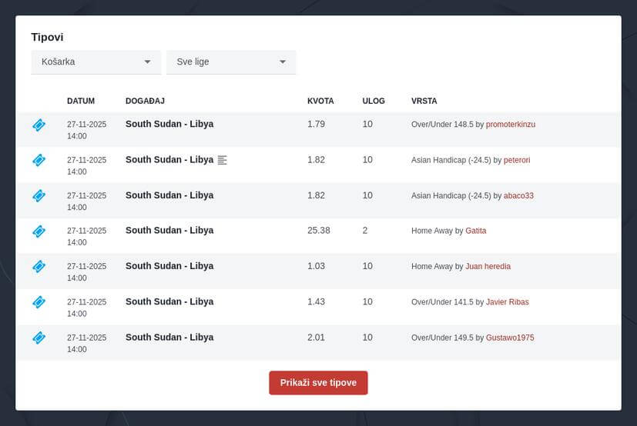The image size is (637, 426).
Task: Open the Košarka sport dropdown
Action: pos(96,62)
